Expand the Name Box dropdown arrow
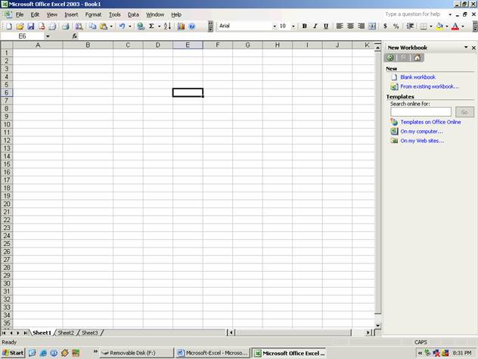 48,36
